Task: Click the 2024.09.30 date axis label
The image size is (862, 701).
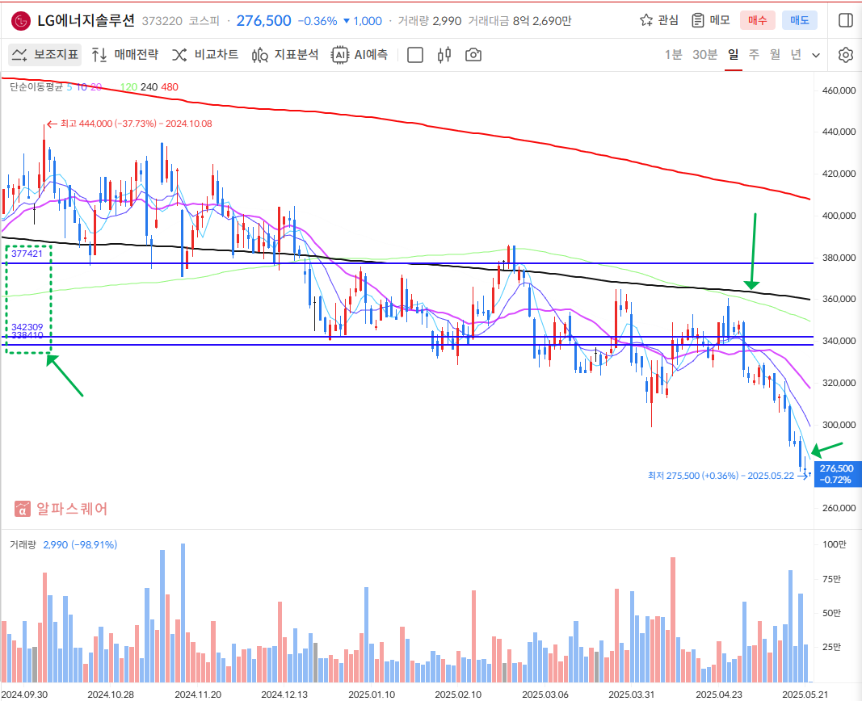Action: (x=24, y=695)
